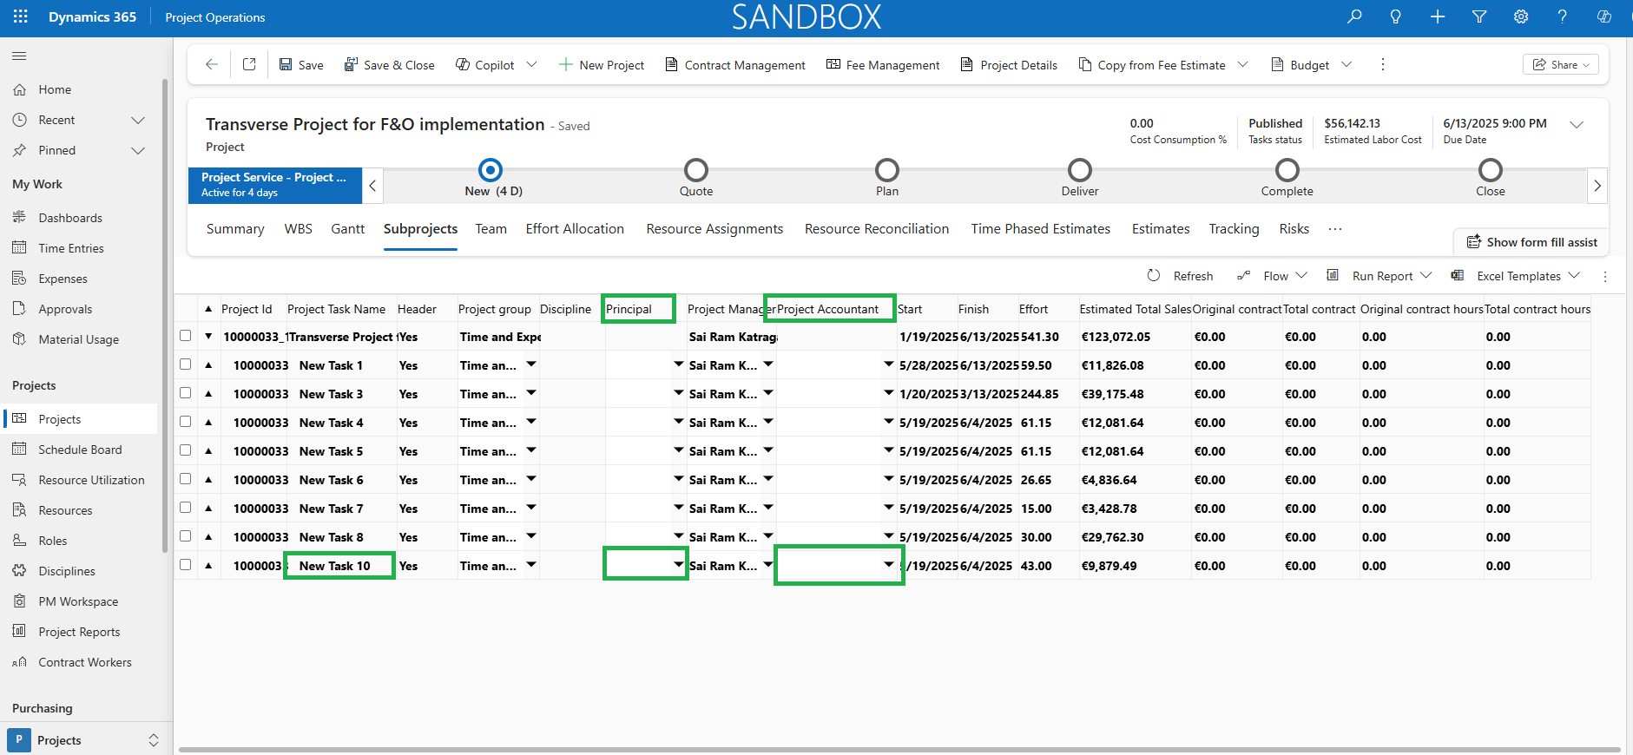Click the advanced filter funnel icon
The height and width of the screenshot is (755, 1633).
(x=1479, y=16)
